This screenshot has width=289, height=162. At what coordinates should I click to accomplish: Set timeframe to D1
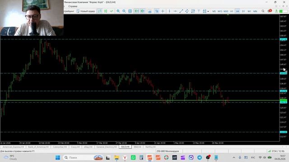pyautogui.click(x=243, y=11)
